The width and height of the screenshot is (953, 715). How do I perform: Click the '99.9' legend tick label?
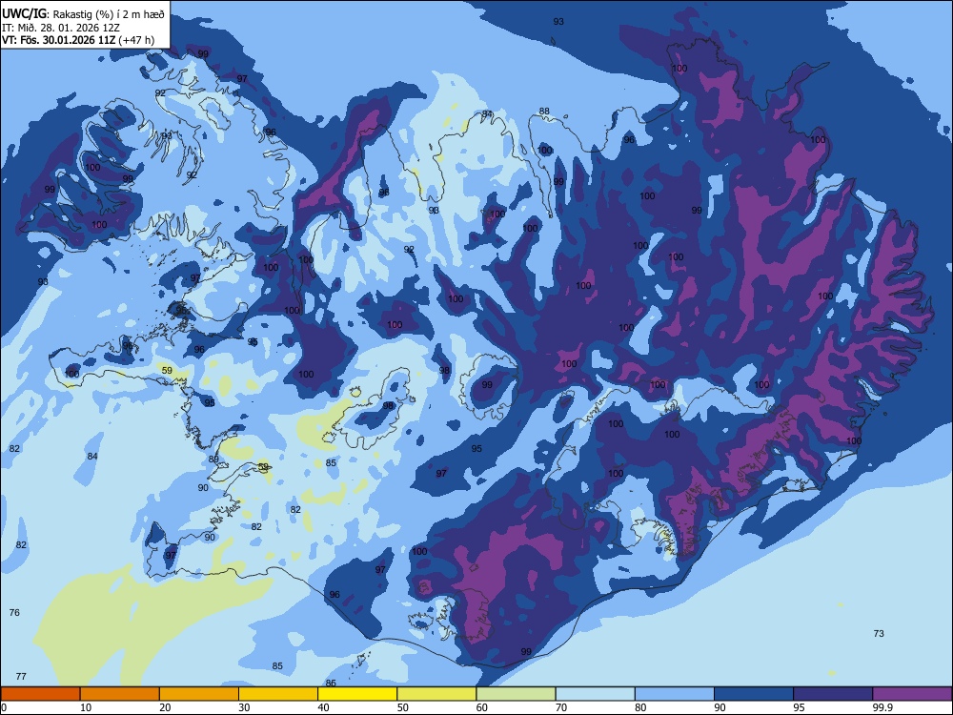tap(882, 707)
